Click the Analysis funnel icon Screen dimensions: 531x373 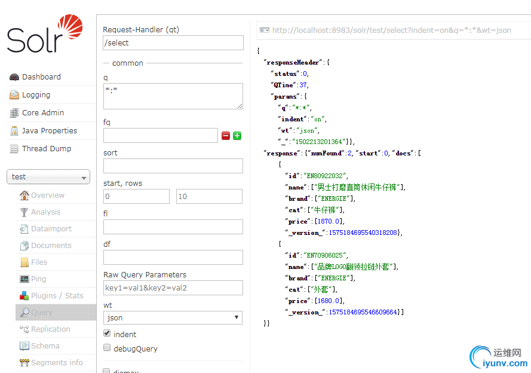(x=24, y=212)
